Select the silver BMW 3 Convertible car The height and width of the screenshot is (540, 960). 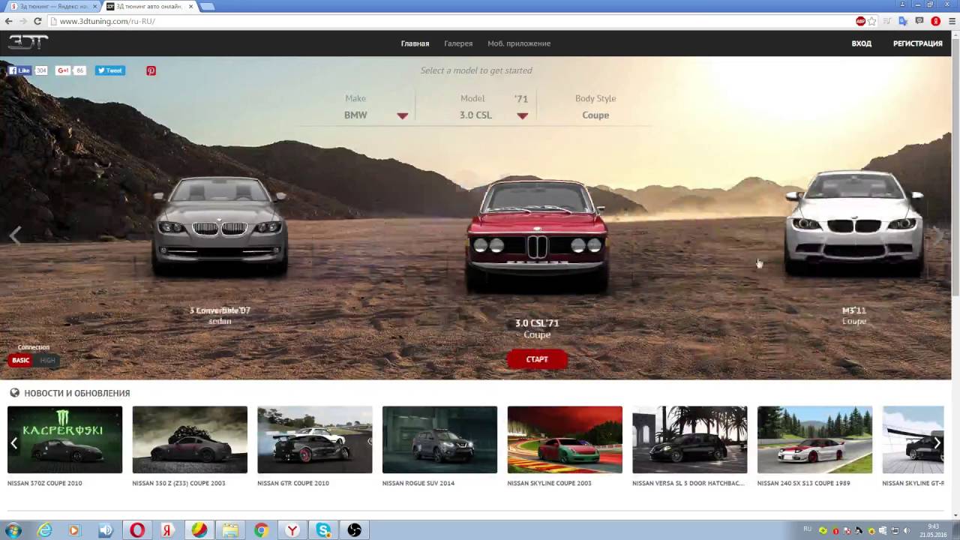pyautogui.click(x=220, y=226)
